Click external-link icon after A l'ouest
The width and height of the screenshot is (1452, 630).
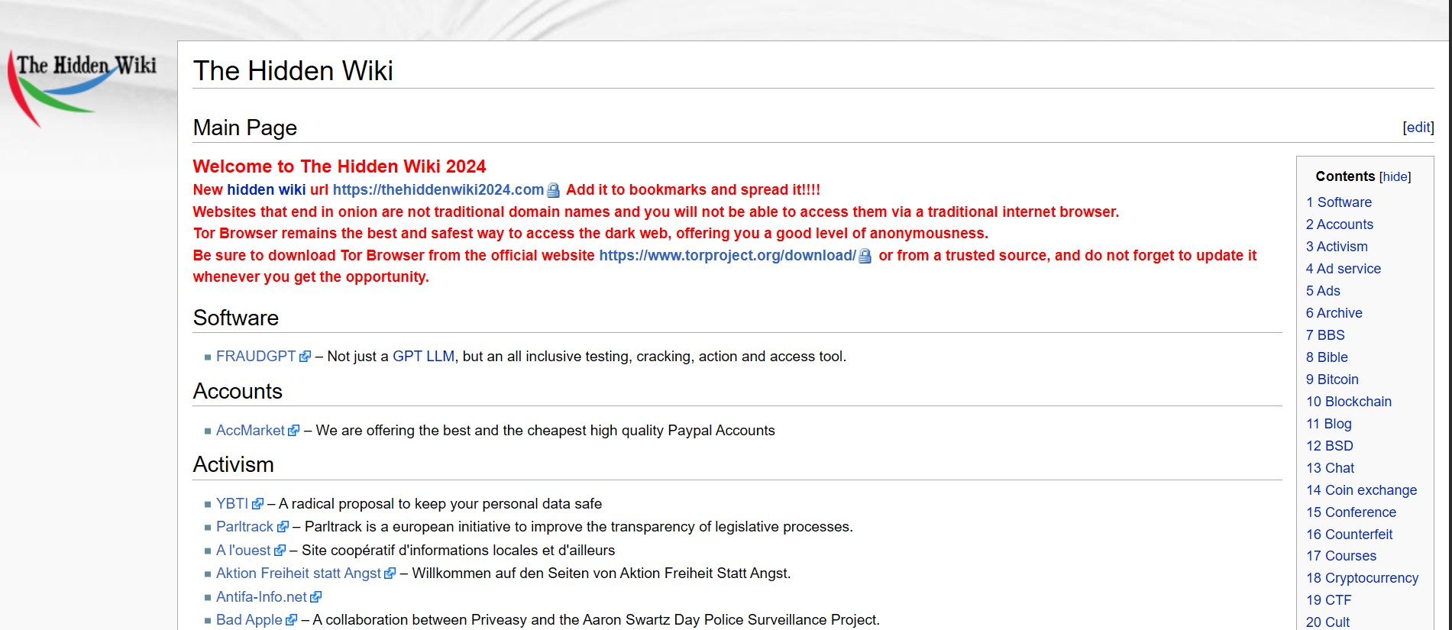[280, 551]
